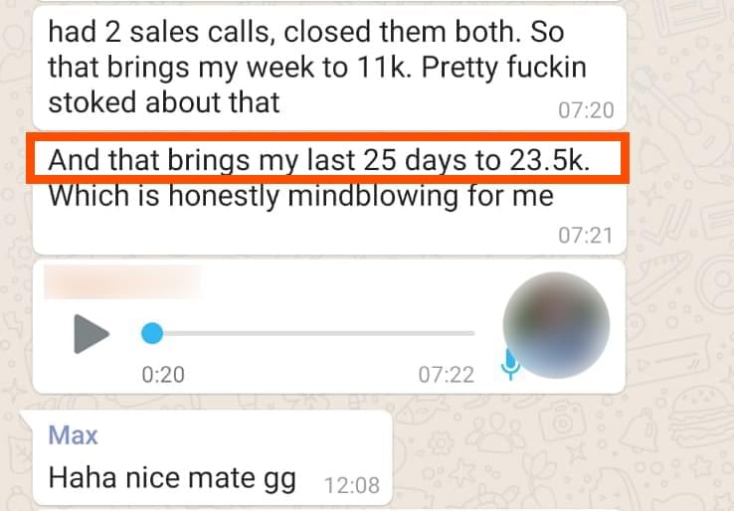Click the sender name Max
The height and width of the screenshot is (511, 734).
(x=73, y=435)
